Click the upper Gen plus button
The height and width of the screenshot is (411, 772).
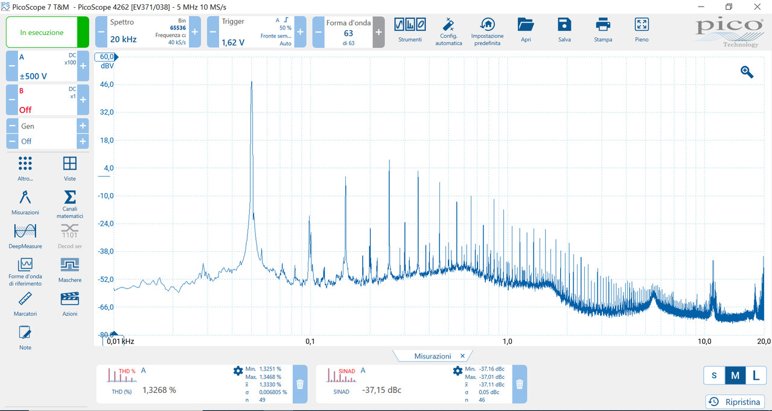(x=83, y=126)
